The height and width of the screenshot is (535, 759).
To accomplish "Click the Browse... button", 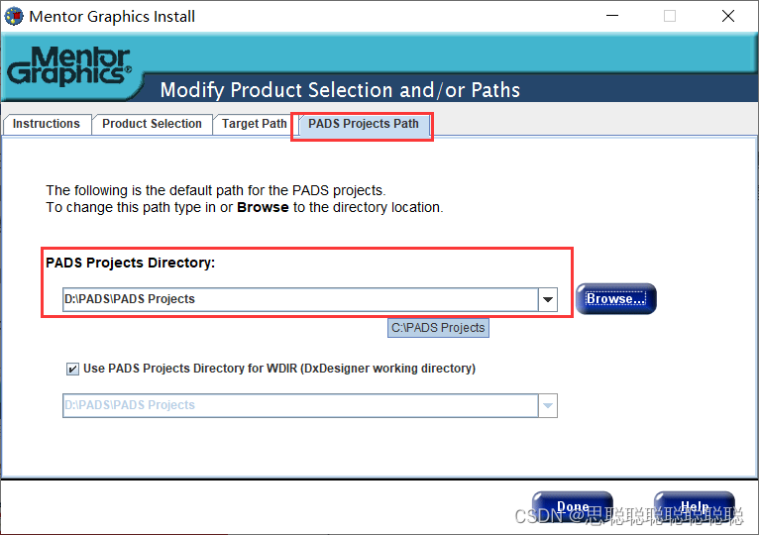I will coord(615,299).
